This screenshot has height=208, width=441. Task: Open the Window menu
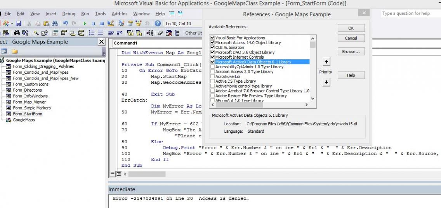(141, 14)
